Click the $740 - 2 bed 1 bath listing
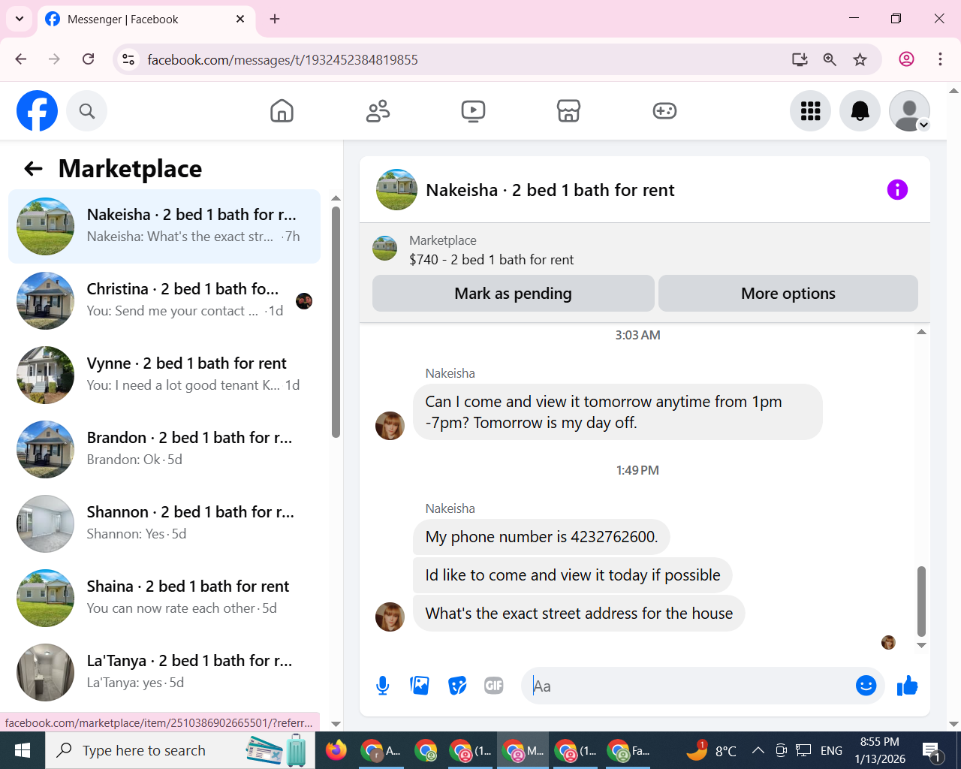961x769 pixels. (x=491, y=260)
